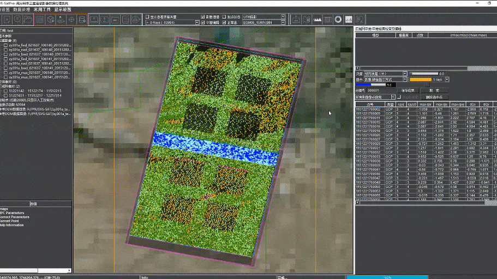Click the database cylinder icon in toolbar
The width and height of the screenshot is (497, 279).
81,20
